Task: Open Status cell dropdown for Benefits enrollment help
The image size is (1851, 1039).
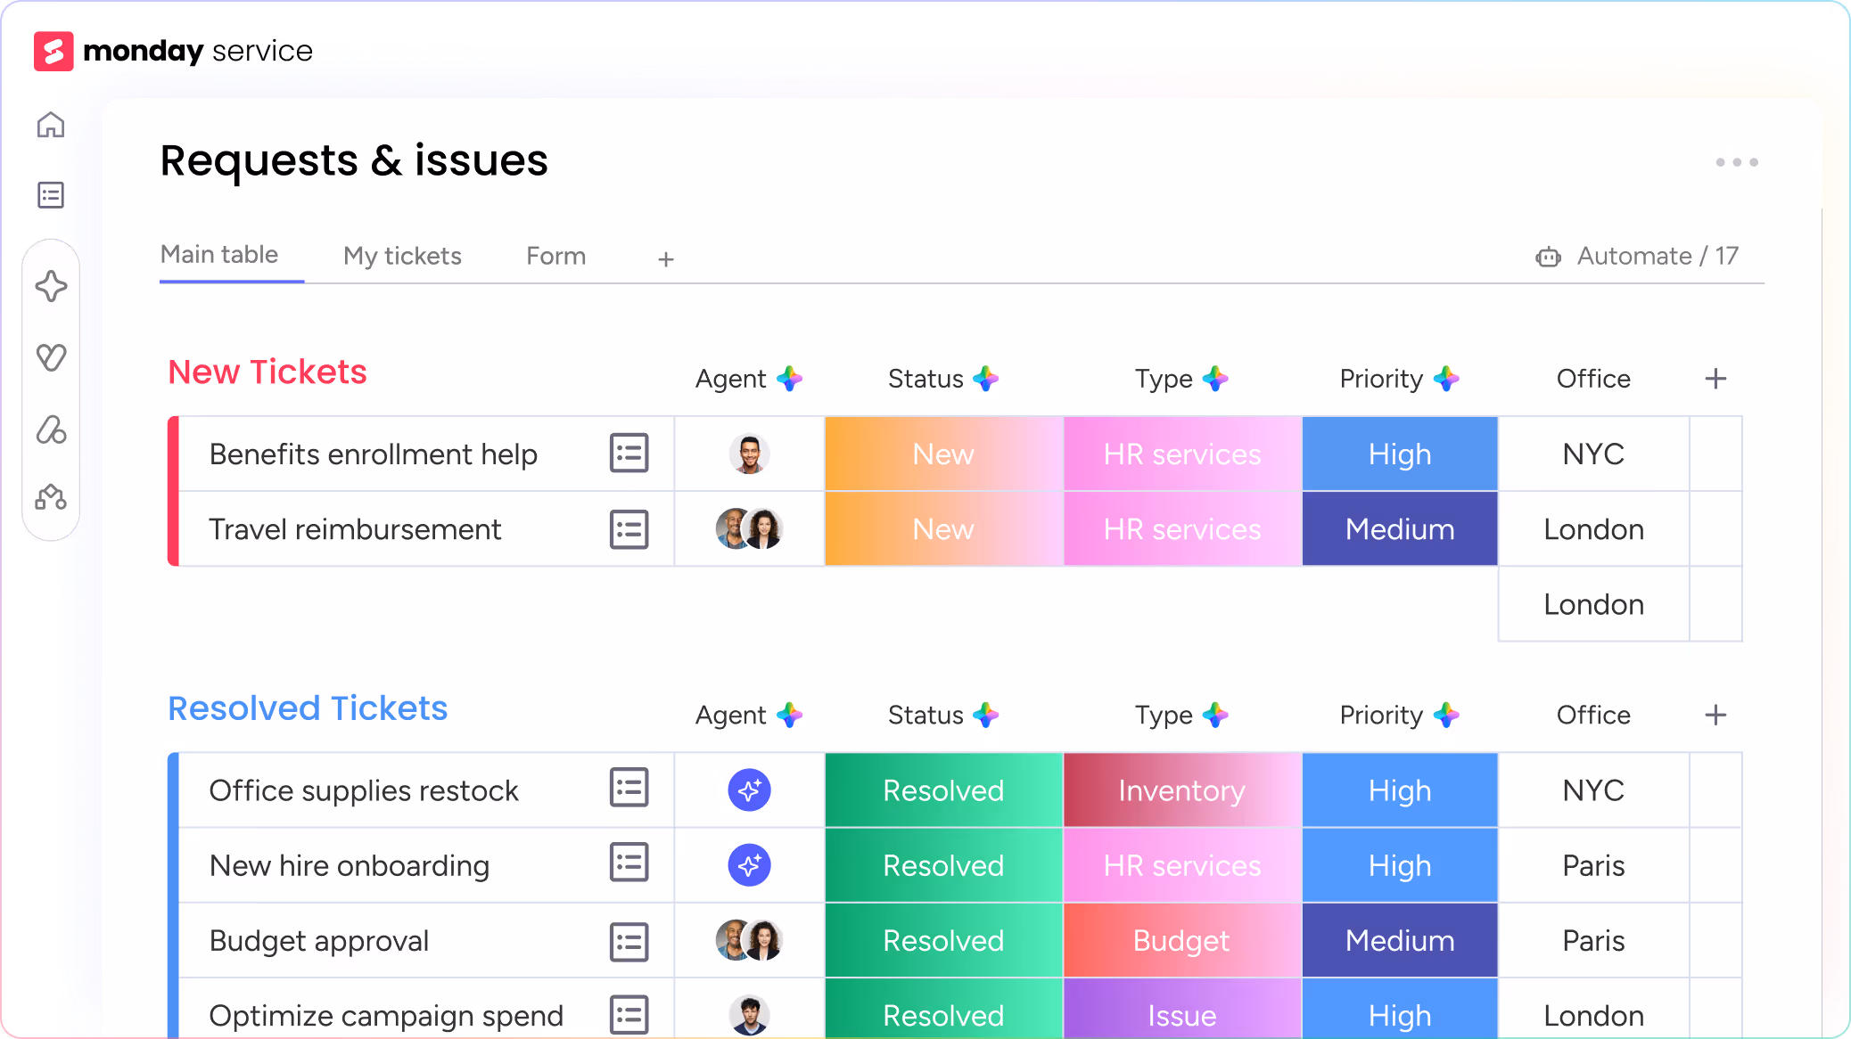Action: click(x=943, y=454)
